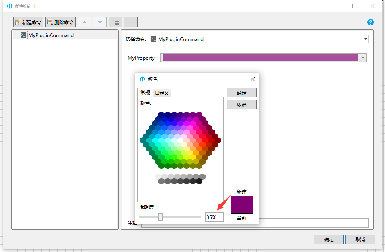Image resolution: width=385 pixels, height=252 pixels.
Task: Click the MyProperty purple color bar
Action: (260, 58)
